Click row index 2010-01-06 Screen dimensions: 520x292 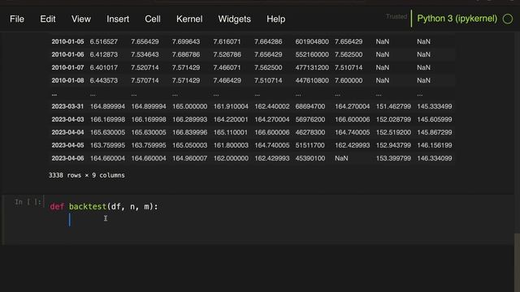(x=67, y=54)
